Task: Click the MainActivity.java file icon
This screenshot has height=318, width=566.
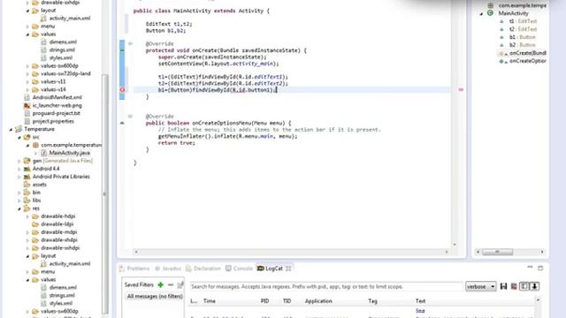Action: [x=43, y=153]
